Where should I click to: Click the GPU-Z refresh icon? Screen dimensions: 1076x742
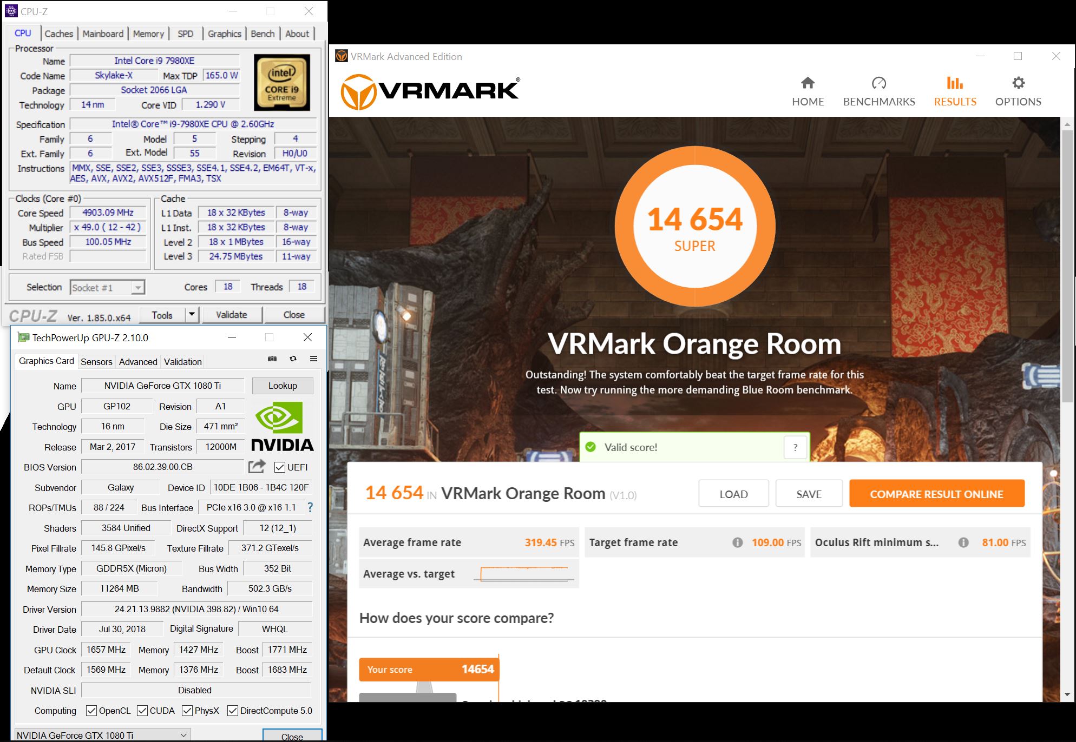tap(293, 359)
